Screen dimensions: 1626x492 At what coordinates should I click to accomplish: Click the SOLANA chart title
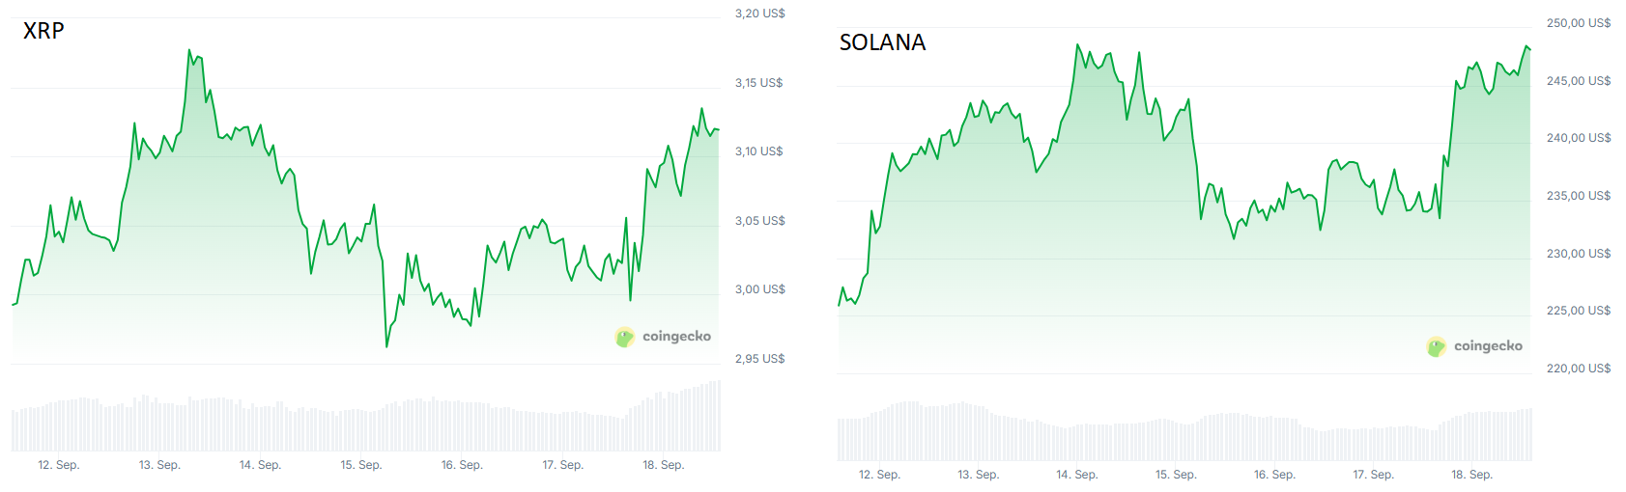tap(882, 42)
